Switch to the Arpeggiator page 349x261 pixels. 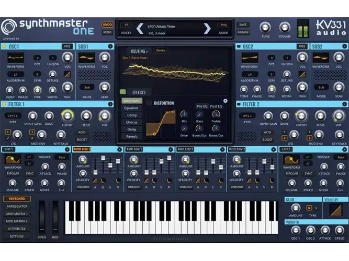(17, 206)
